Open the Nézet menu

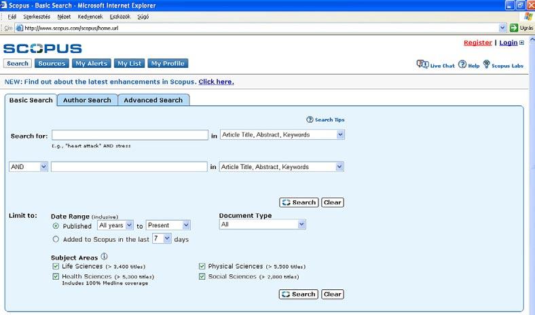[64, 16]
